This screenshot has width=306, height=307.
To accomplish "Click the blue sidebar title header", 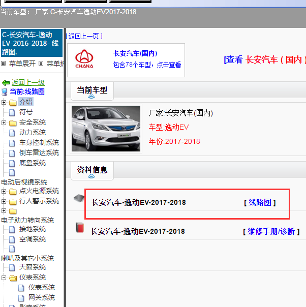I will (x=32, y=43).
